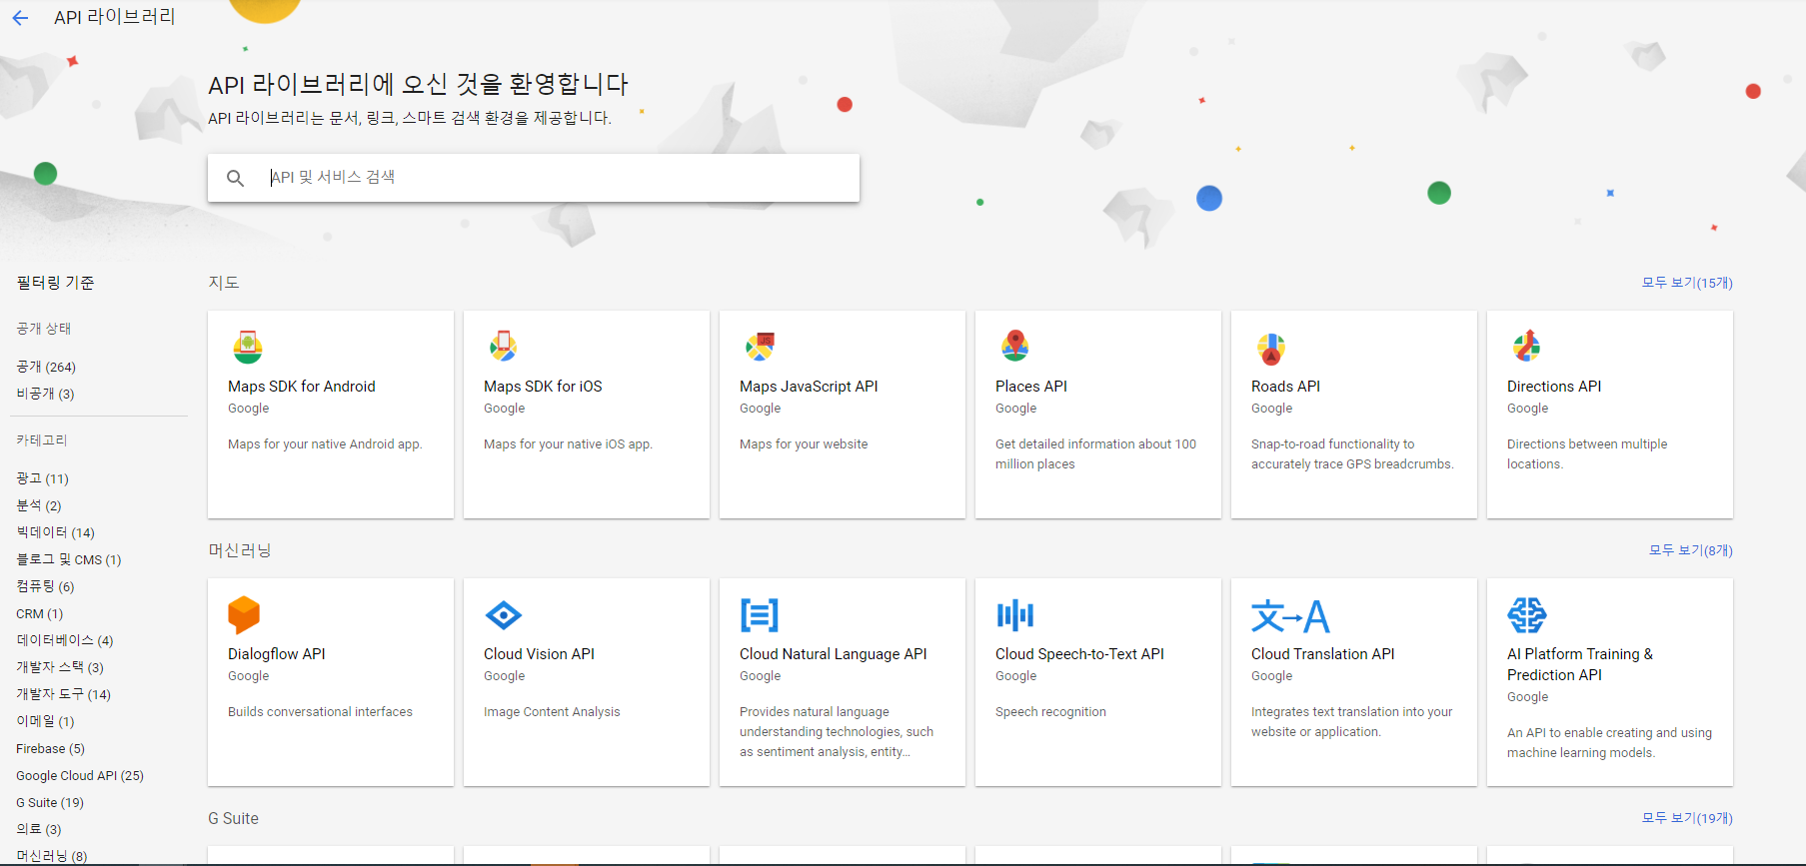Image resolution: width=1806 pixels, height=866 pixels.
Task: Click the Roads API icon
Action: (x=1270, y=349)
